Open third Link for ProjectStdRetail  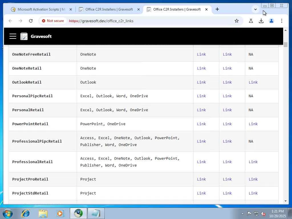[x=253, y=193]
